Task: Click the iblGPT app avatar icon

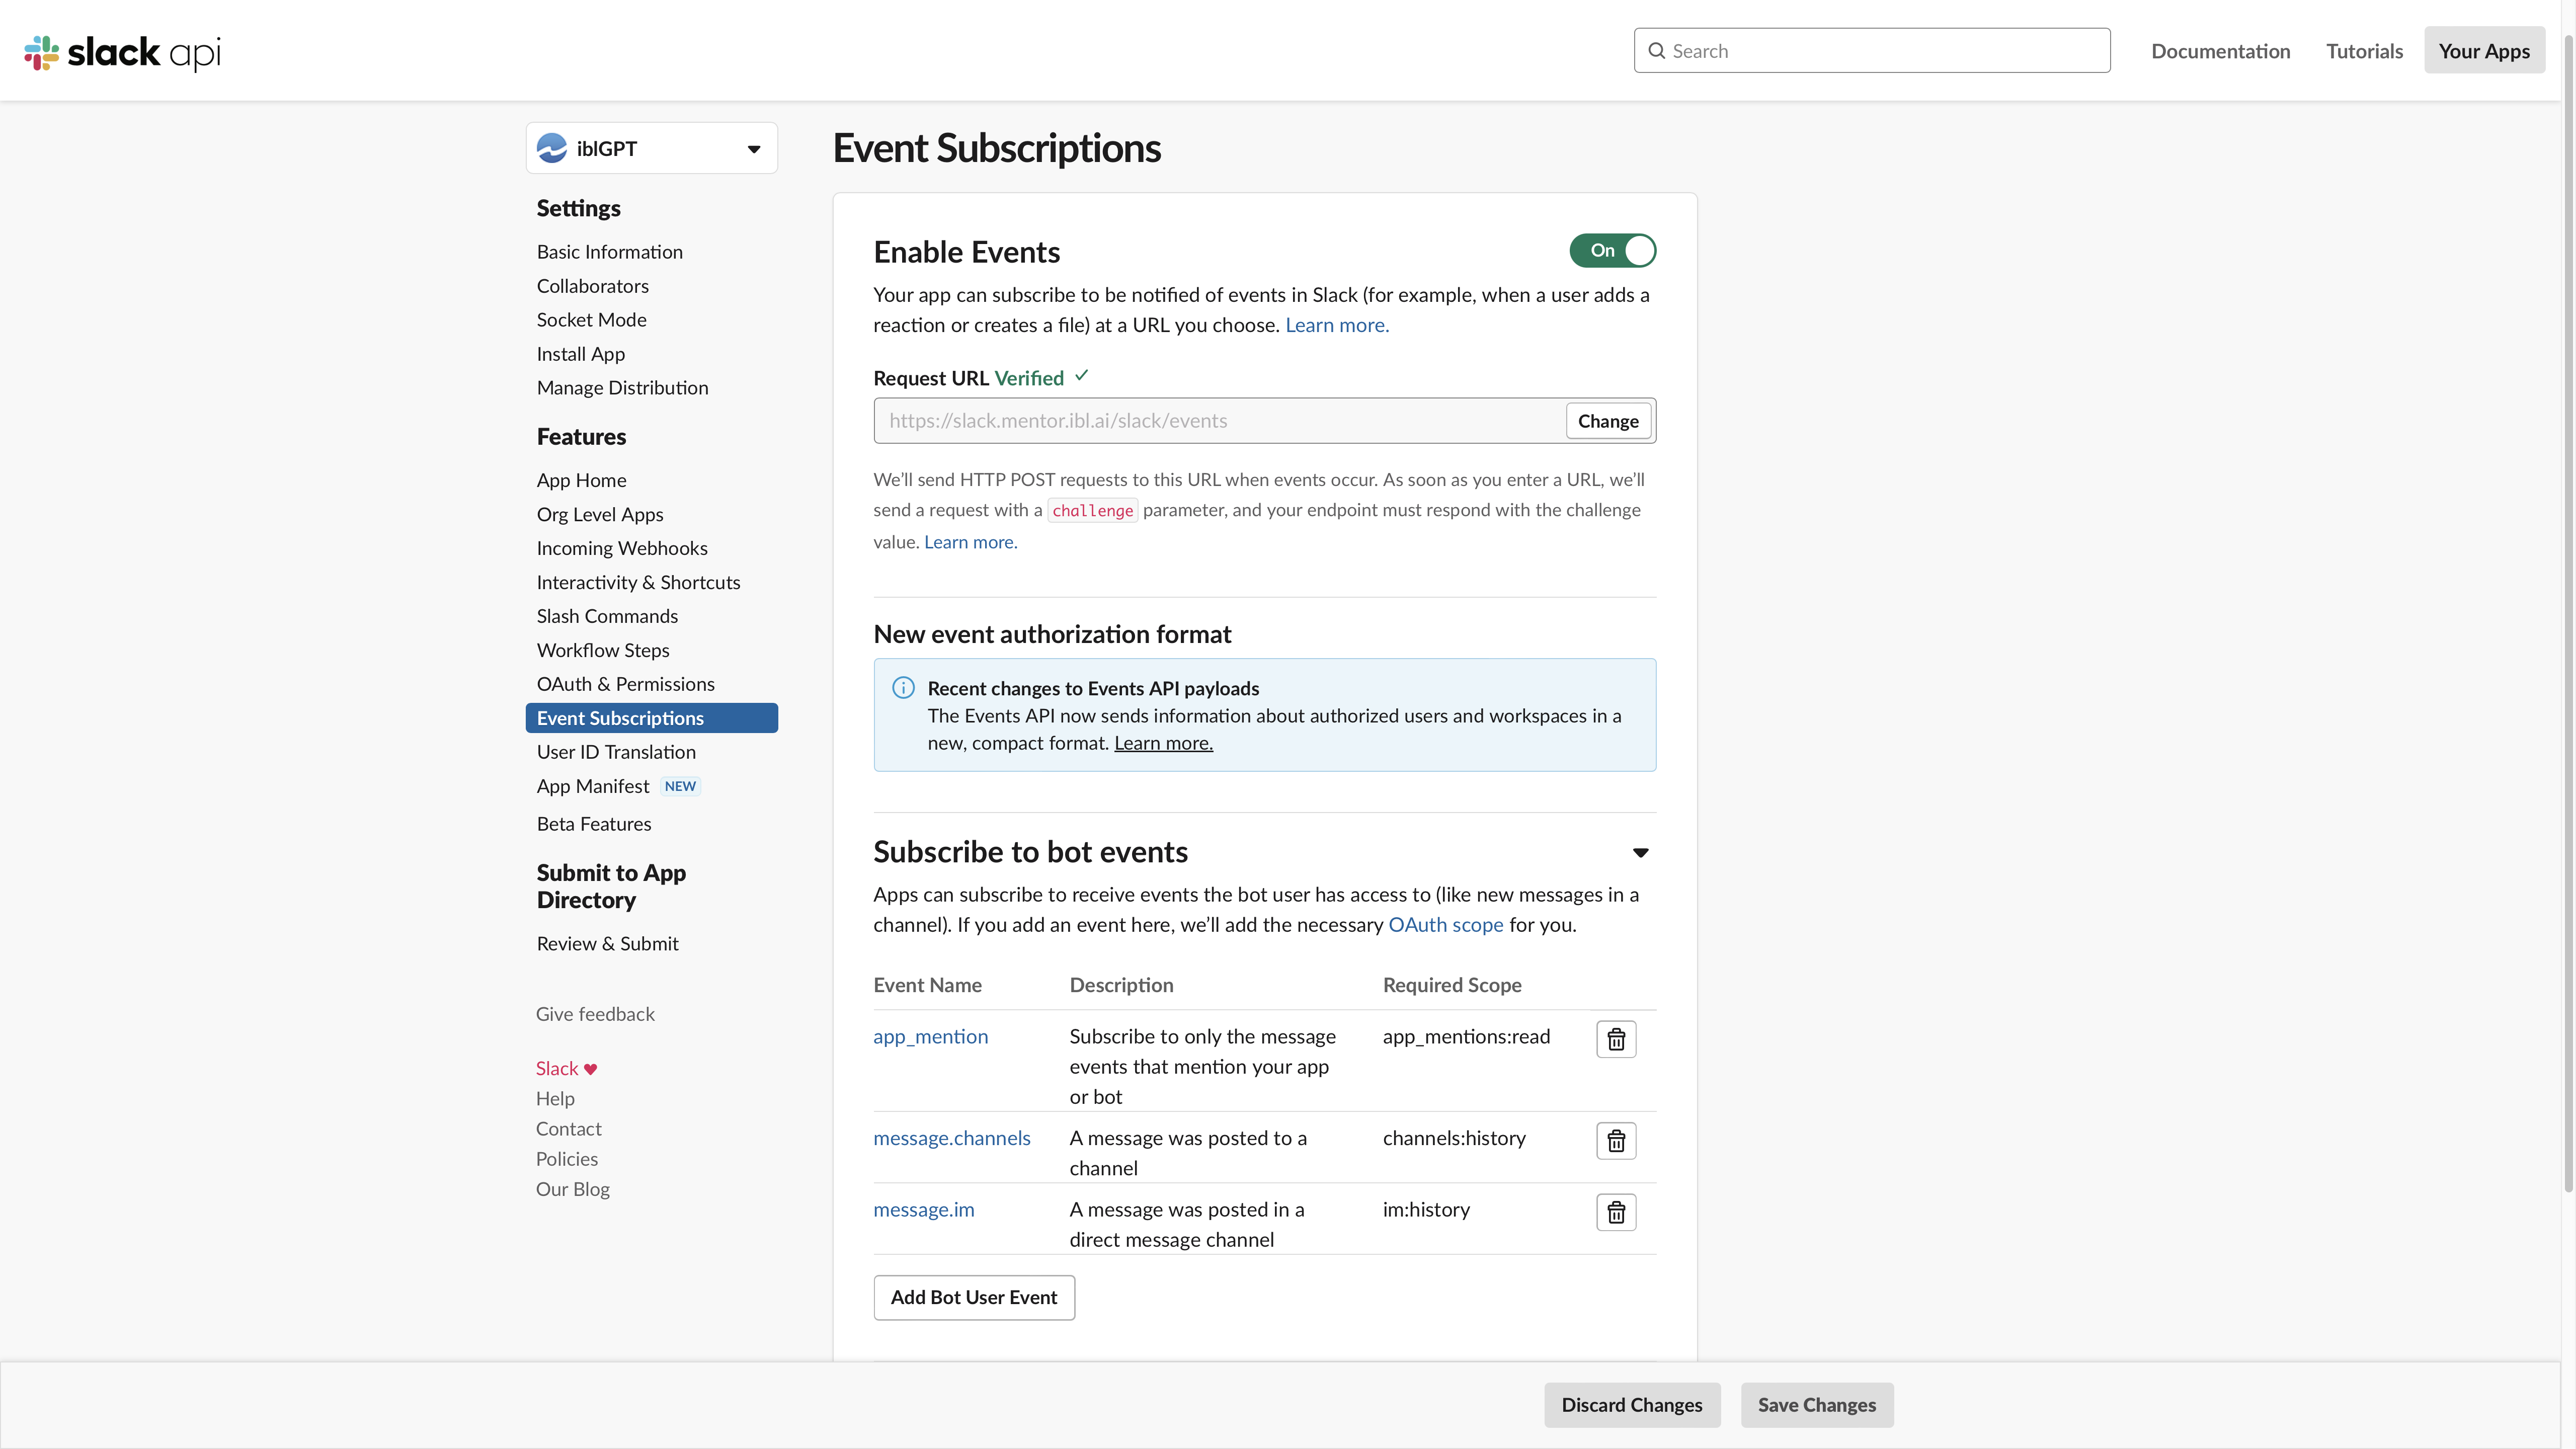Action: click(552, 148)
